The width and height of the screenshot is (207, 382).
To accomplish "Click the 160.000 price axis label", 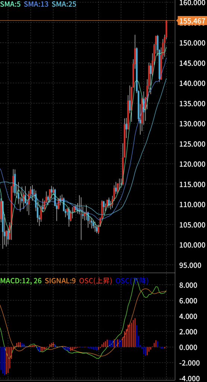I will click(192, 3).
